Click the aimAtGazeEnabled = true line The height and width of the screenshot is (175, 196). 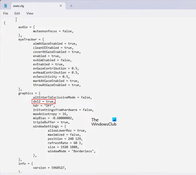tap(55, 43)
